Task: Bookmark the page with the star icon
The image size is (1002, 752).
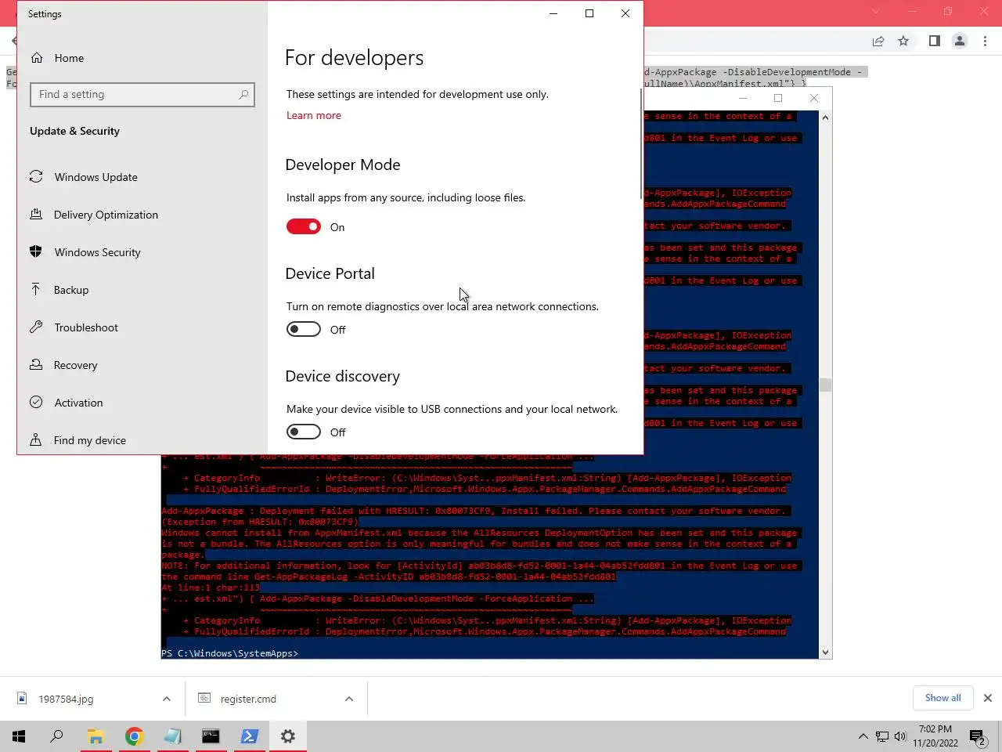Action: tap(903, 41)
